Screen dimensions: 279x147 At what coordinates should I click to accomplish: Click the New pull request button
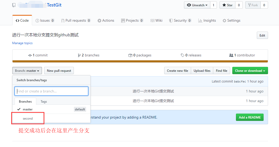pyautogui.click(x=59, y=71)
